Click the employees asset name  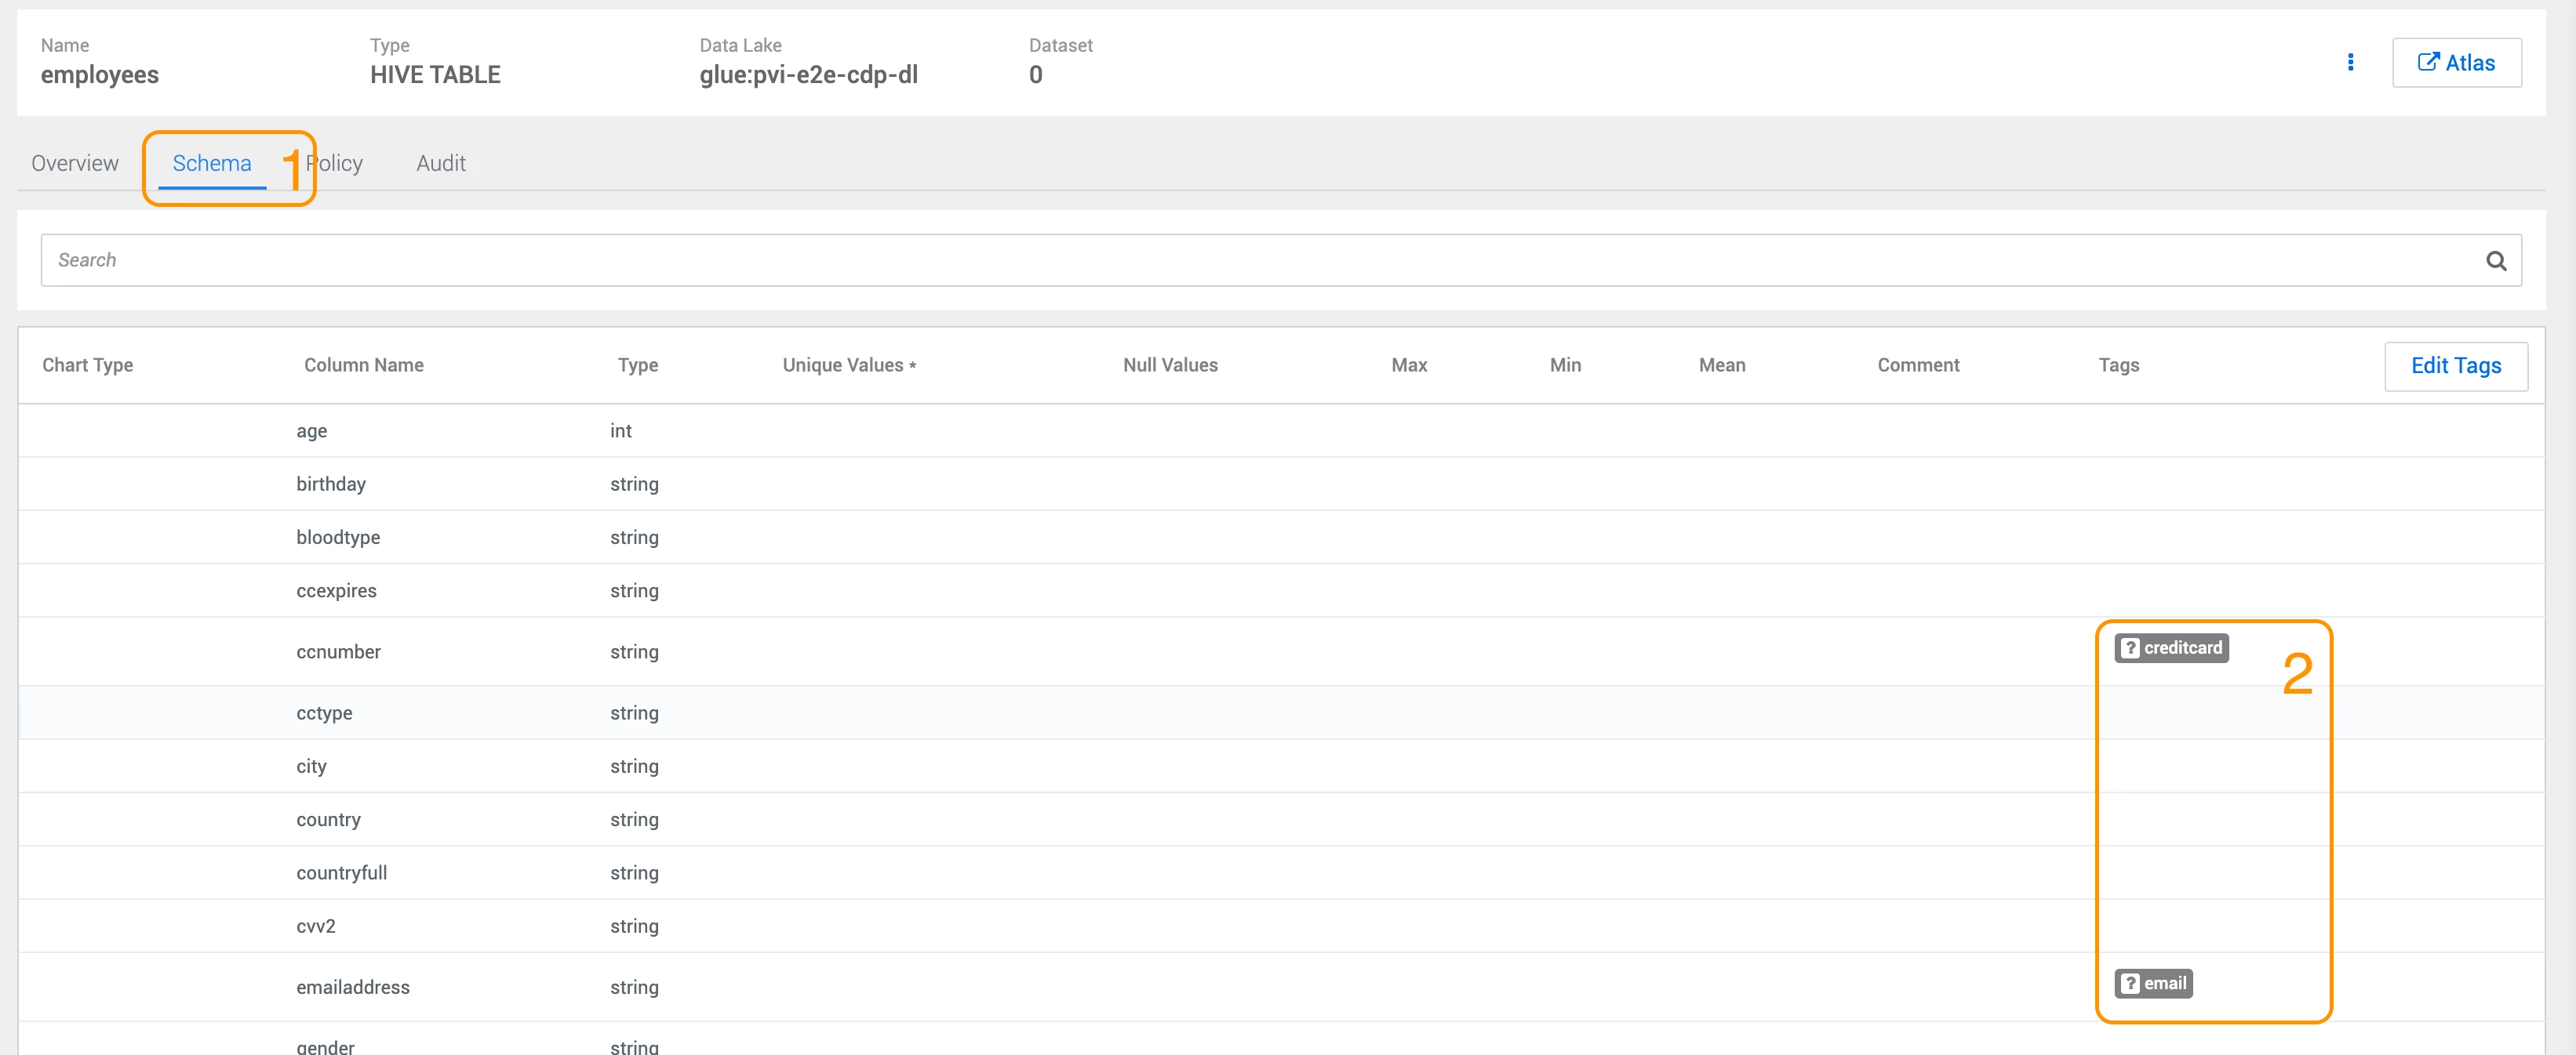click(x=100, y=75)
